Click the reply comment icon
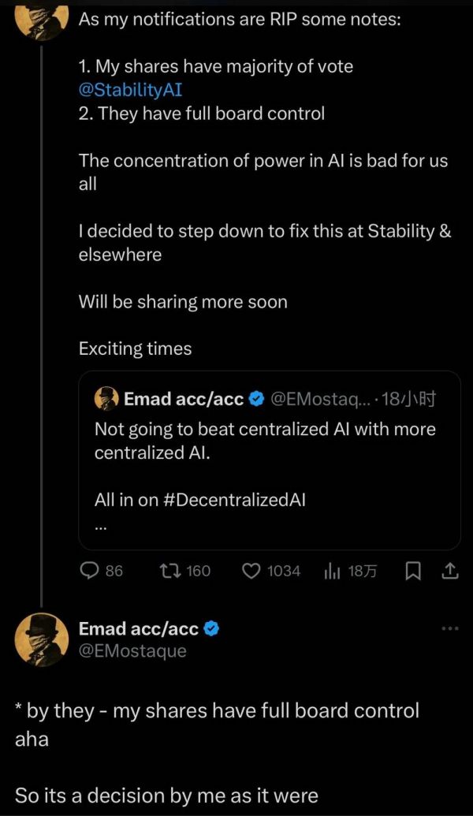The image size is (473, 816). (91, 571)
